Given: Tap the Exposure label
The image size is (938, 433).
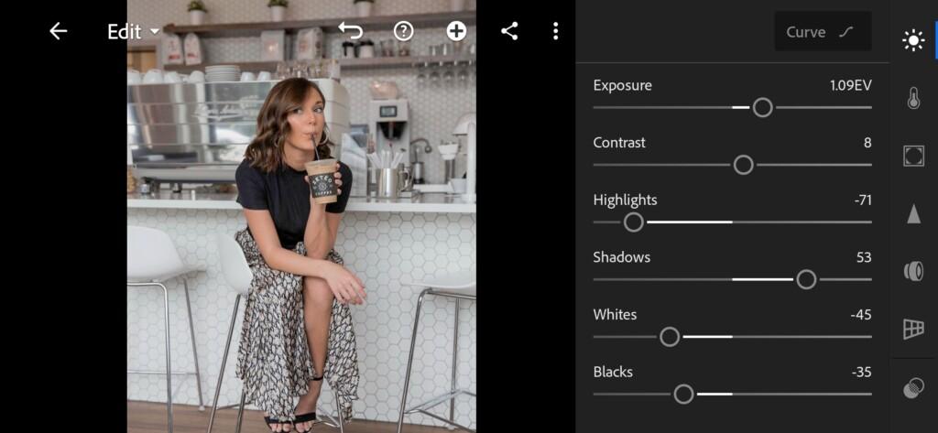Looking at the screenshot, I should click(622, 85).
